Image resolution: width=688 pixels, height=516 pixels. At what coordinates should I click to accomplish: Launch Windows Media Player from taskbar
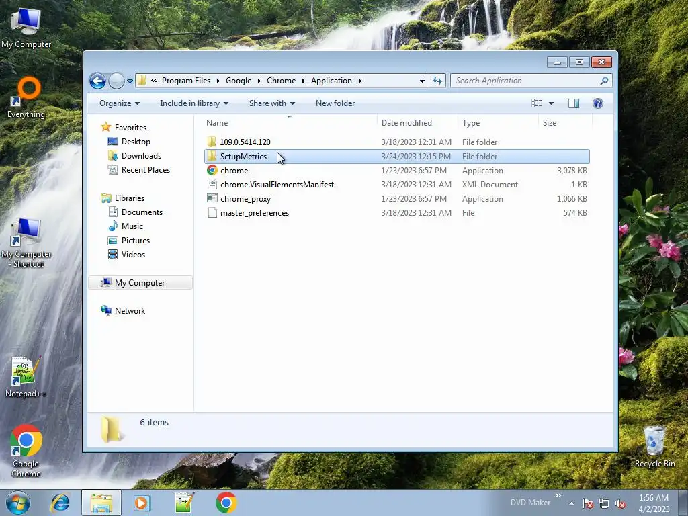142,503
